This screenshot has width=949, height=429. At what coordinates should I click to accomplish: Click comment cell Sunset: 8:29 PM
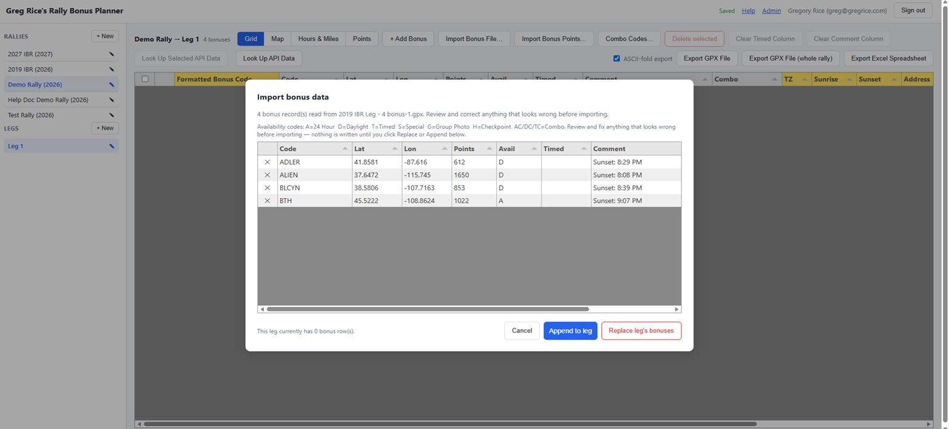[635, 162]
